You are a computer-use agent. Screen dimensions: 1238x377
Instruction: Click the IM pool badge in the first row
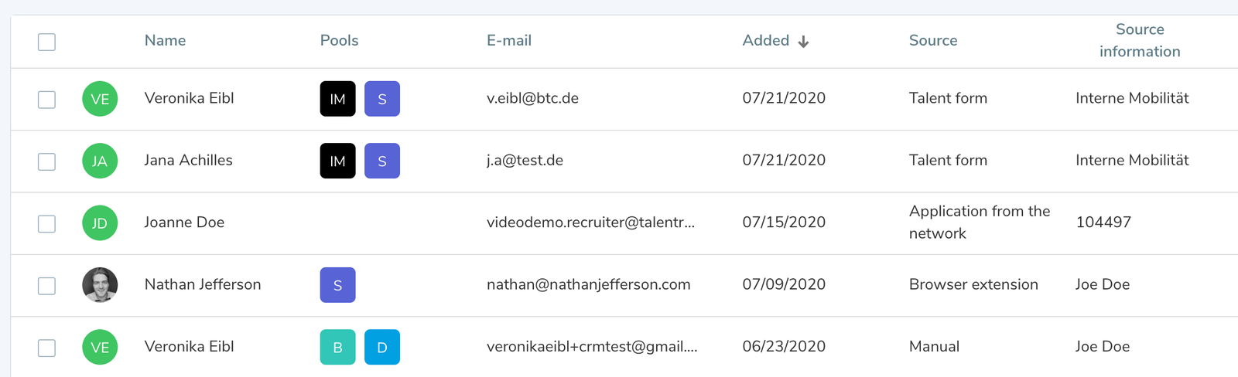point(337,99)
